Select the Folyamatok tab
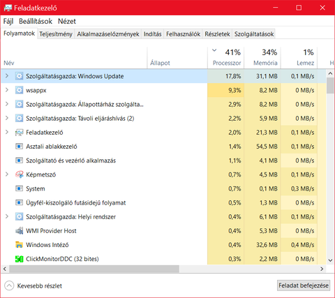The width and height of the screenshot is (335, 298). point(19,33)
